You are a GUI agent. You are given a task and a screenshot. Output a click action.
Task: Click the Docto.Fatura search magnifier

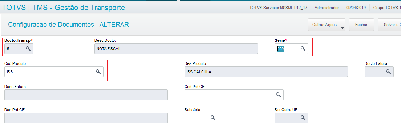[389, 72]
